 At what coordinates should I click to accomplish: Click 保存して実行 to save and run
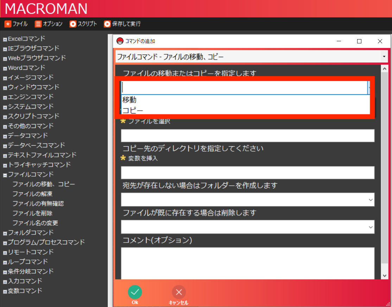[122, 24]
